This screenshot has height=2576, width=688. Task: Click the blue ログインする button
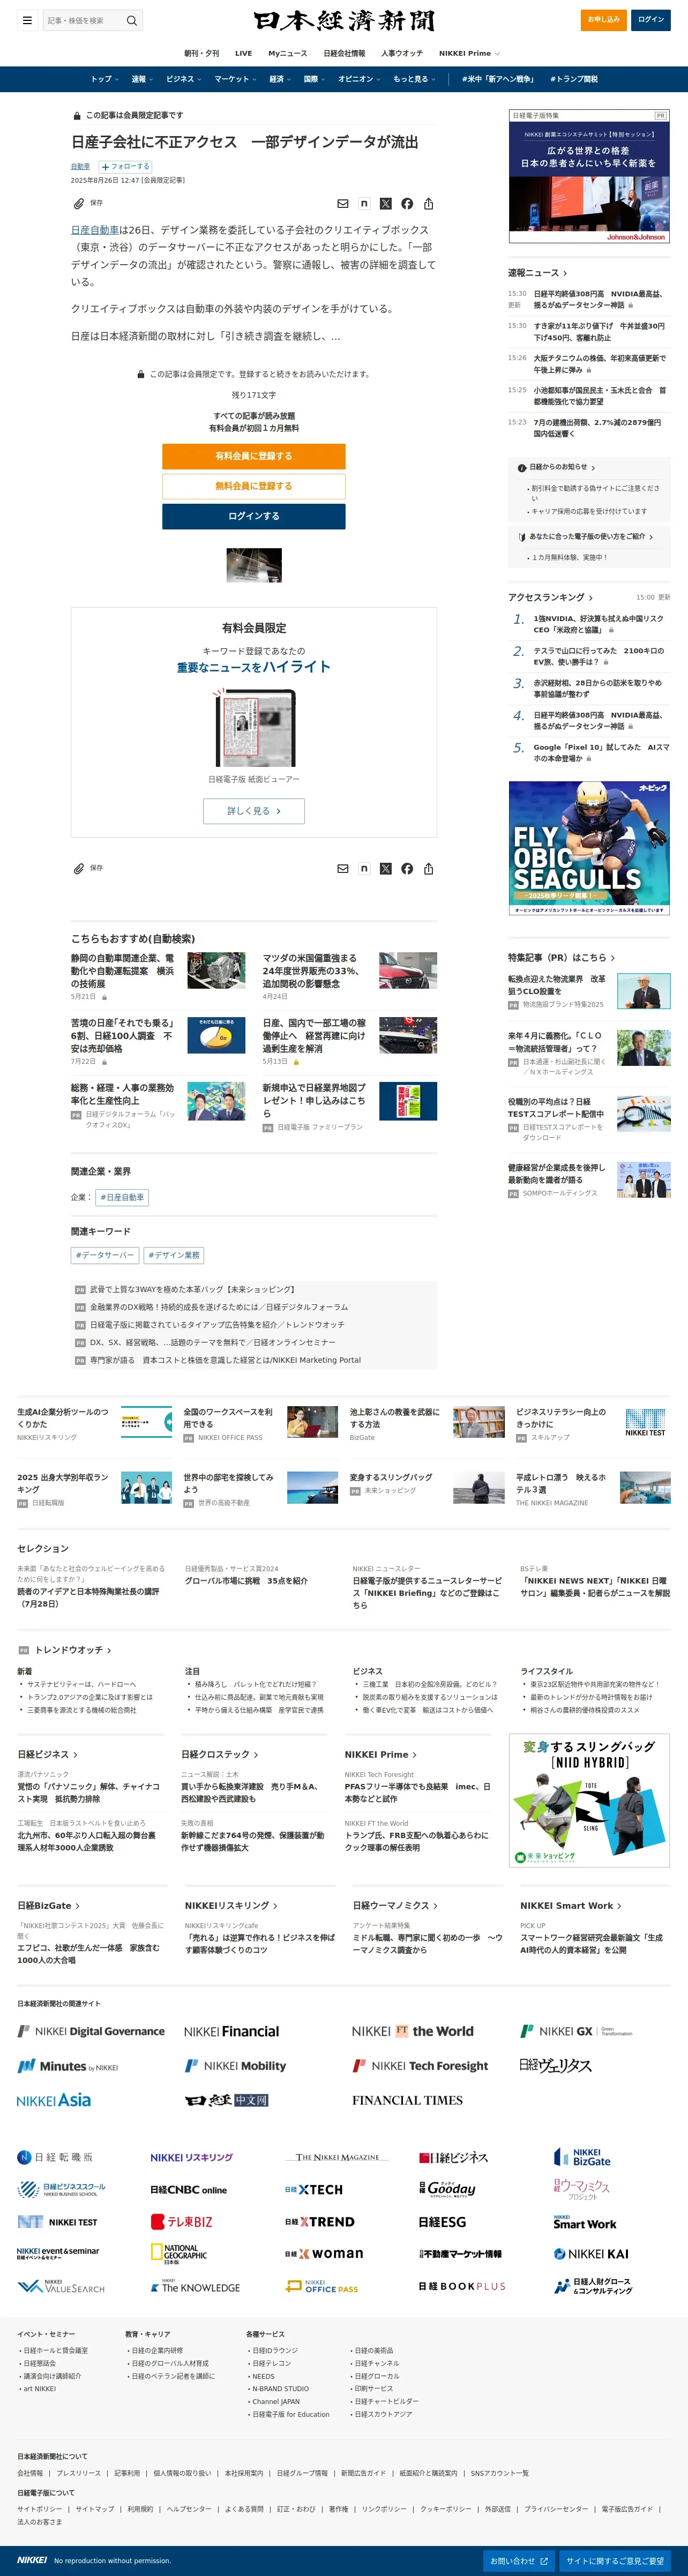click(254, 516)
